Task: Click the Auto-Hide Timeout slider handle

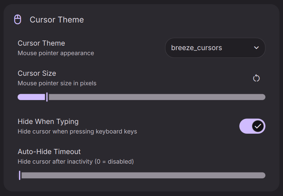Action: tap(20, 175)
